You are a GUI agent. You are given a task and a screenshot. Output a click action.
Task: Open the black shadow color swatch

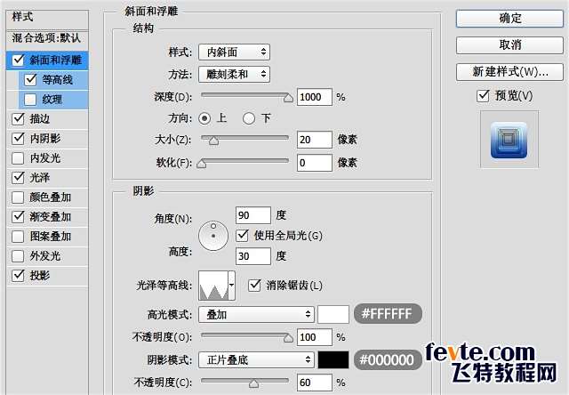click(333, 359)
